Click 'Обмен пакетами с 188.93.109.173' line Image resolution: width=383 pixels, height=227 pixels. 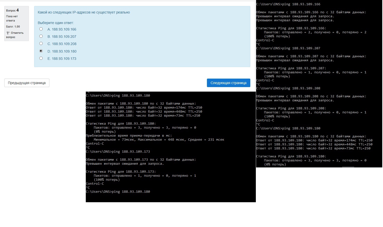point(141,160)
